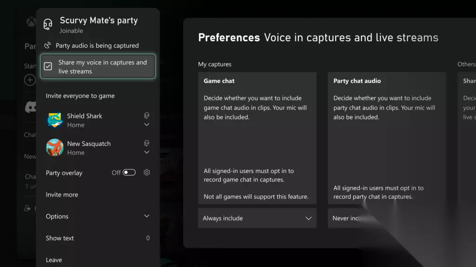
Task: Click the Xbox logo icon
Action: (x=31, y=22)
